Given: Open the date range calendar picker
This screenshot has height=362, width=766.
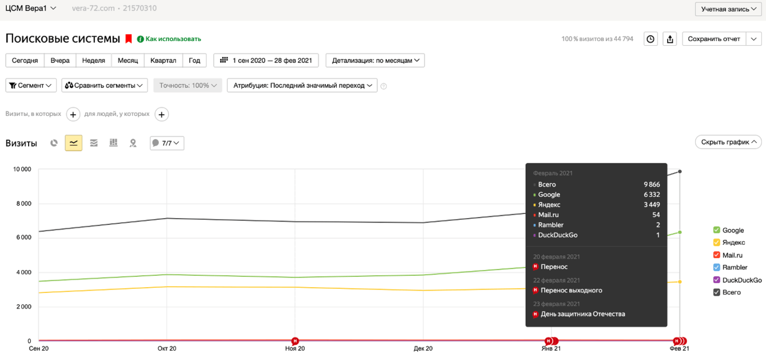Looking at the screenshot, I should tap(266, 60).
